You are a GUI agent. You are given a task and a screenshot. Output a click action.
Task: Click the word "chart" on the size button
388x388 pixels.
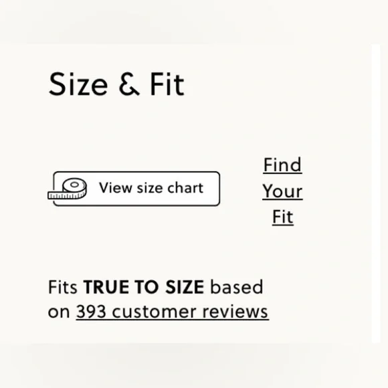[x=185, y=187]
